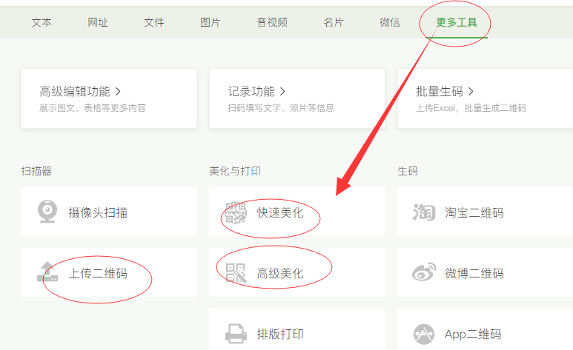Switch to the 文本 tab
The height and width of the screenshot is (350, 573).
tap(42, 22)
